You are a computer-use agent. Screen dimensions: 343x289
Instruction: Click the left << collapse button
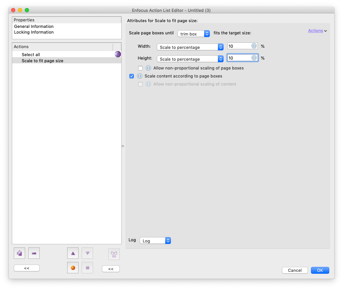(x=27, y=268)
